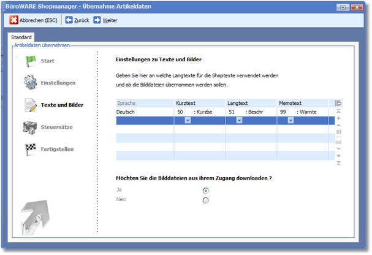Expand the Memotext dropdown in selected row

(x=290, y=121)
